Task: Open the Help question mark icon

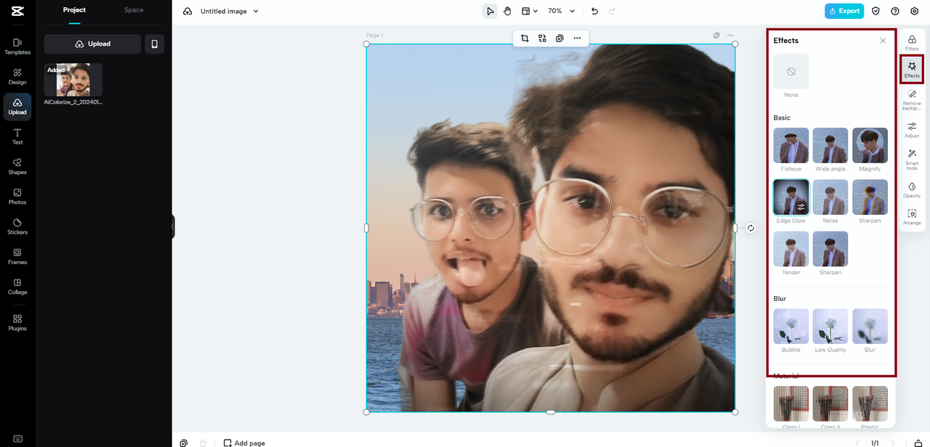Action: (x=895, y=11)
